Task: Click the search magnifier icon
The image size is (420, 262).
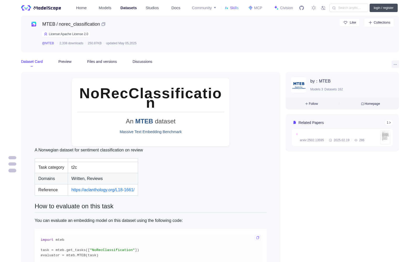Action: point(334,8)
